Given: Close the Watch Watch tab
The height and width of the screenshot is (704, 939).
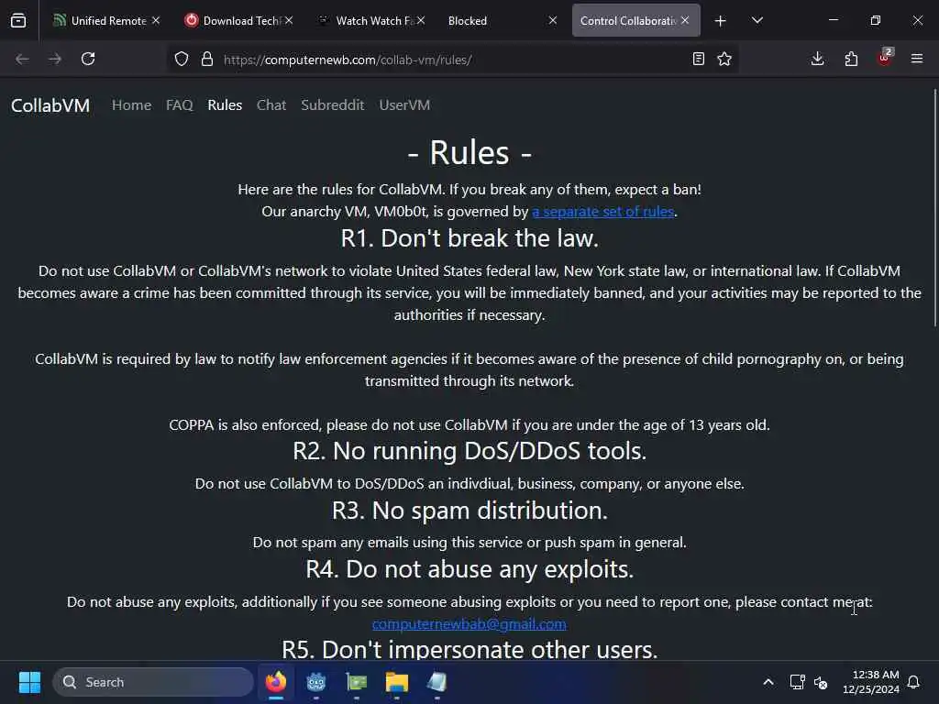Looking at the screenshot, I should tap(421, 20).
